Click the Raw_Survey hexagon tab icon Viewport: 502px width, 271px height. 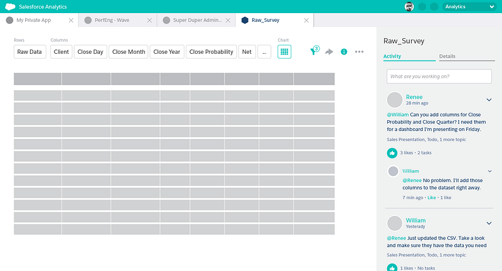[245, 20]
